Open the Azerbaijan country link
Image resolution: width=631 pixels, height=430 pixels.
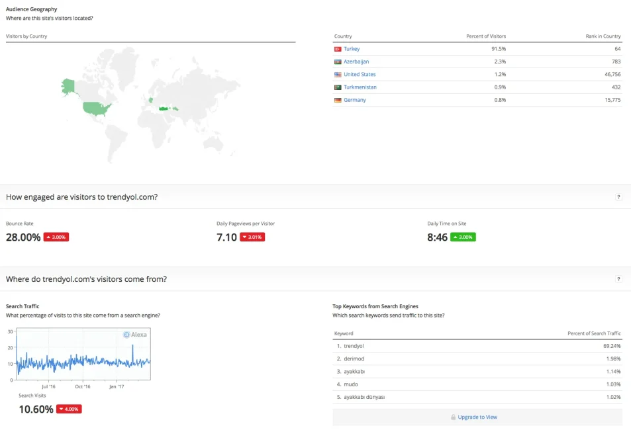tap(356, 62)
